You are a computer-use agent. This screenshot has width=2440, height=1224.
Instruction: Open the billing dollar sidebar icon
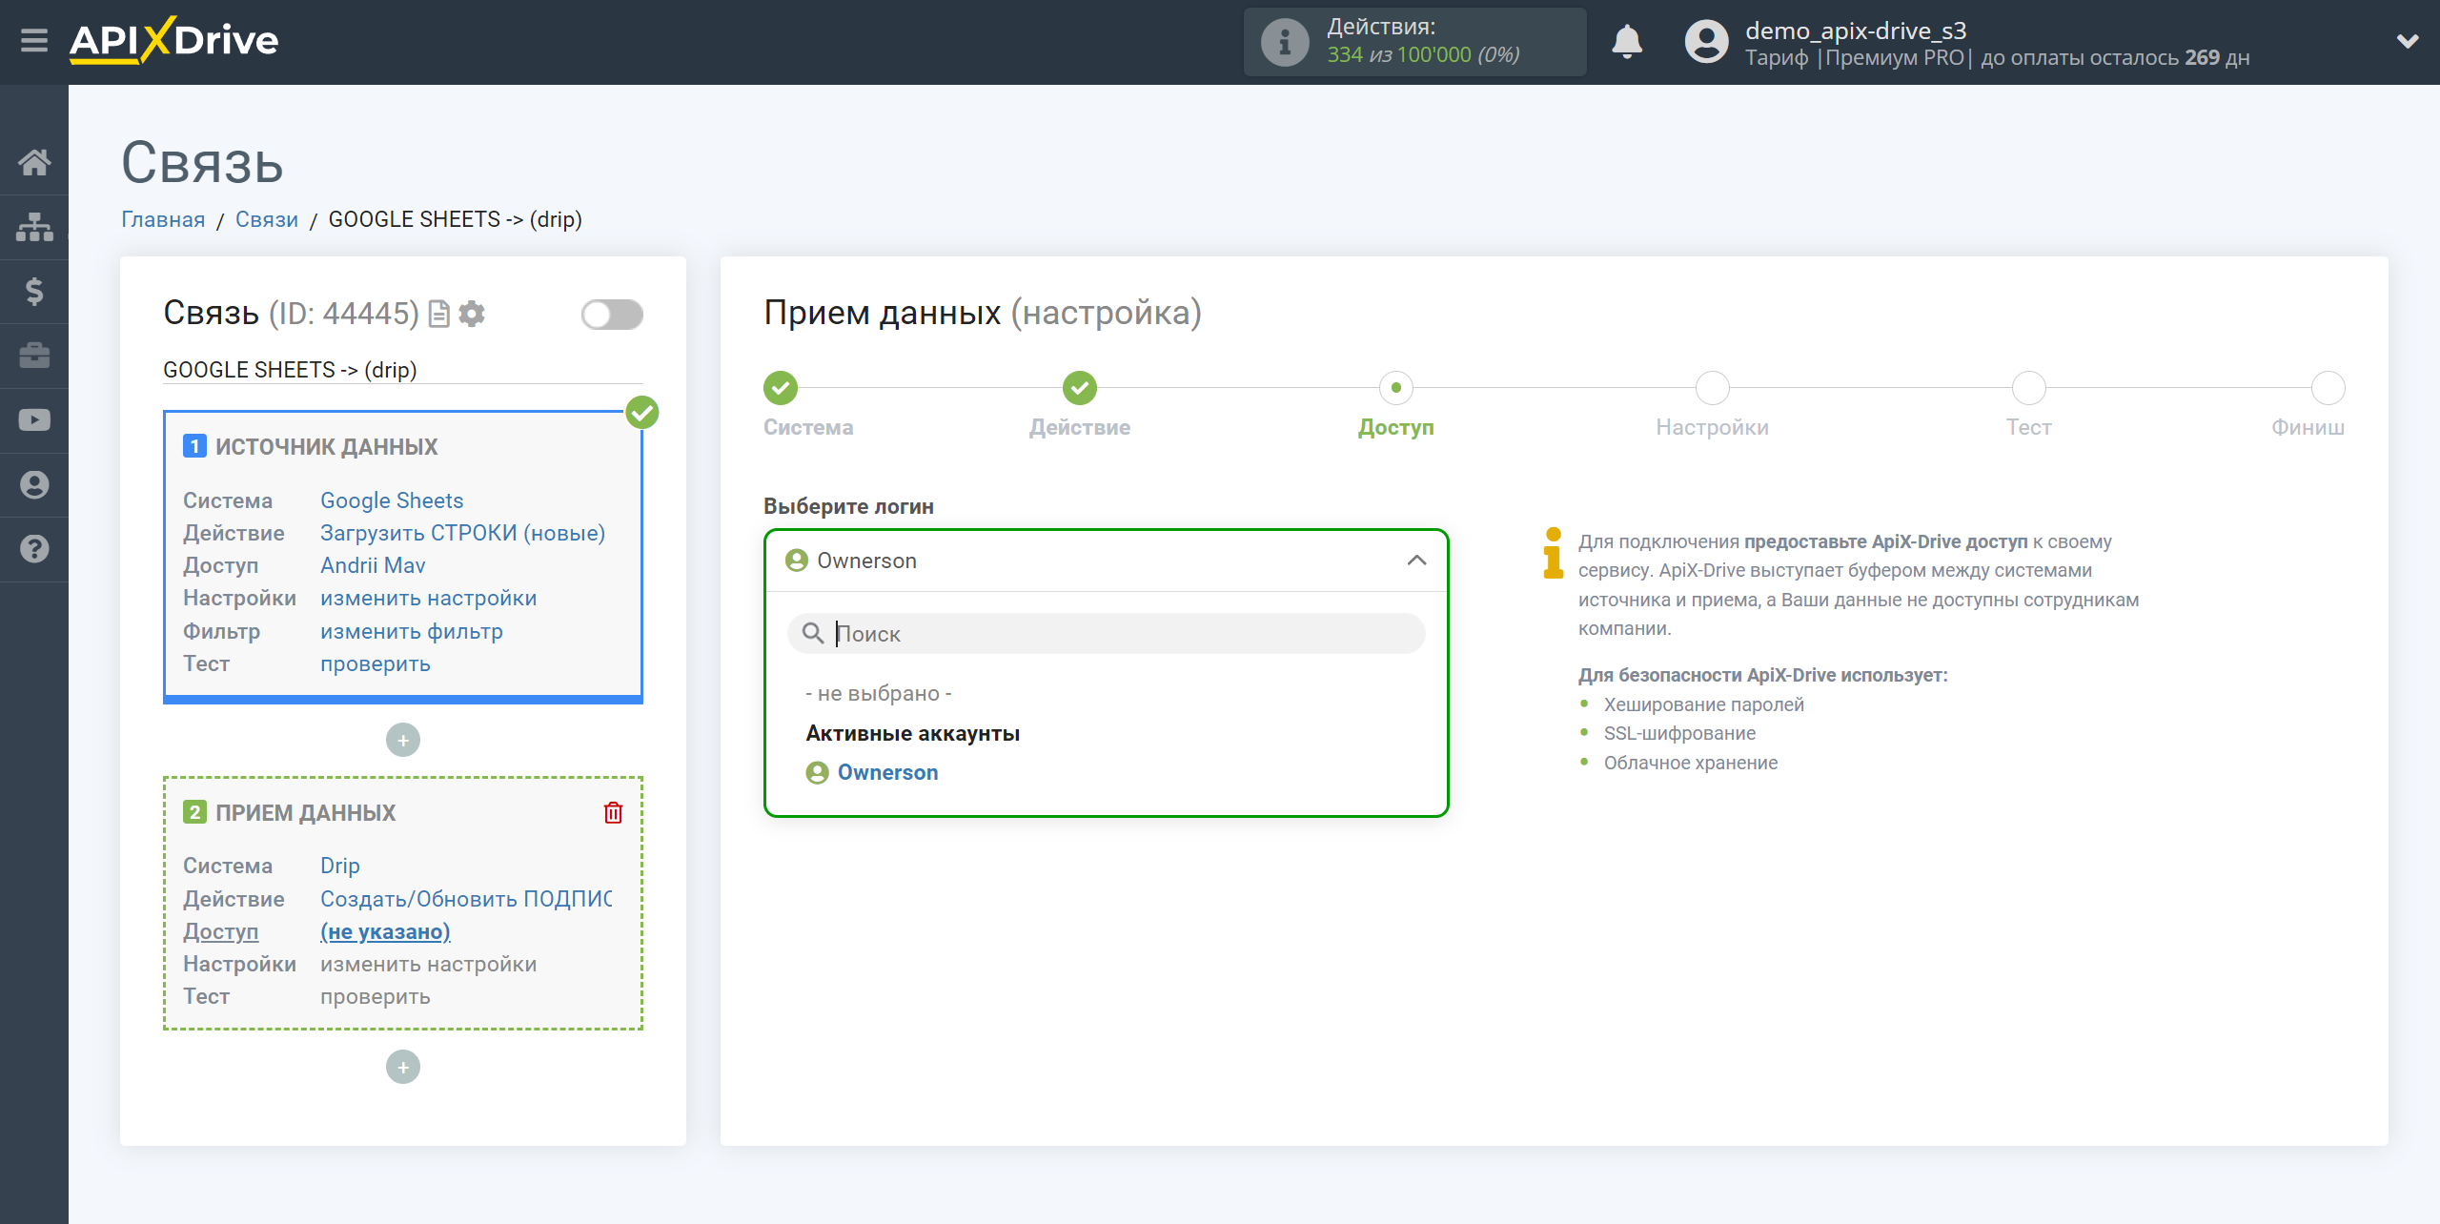[x=34, y=292]
